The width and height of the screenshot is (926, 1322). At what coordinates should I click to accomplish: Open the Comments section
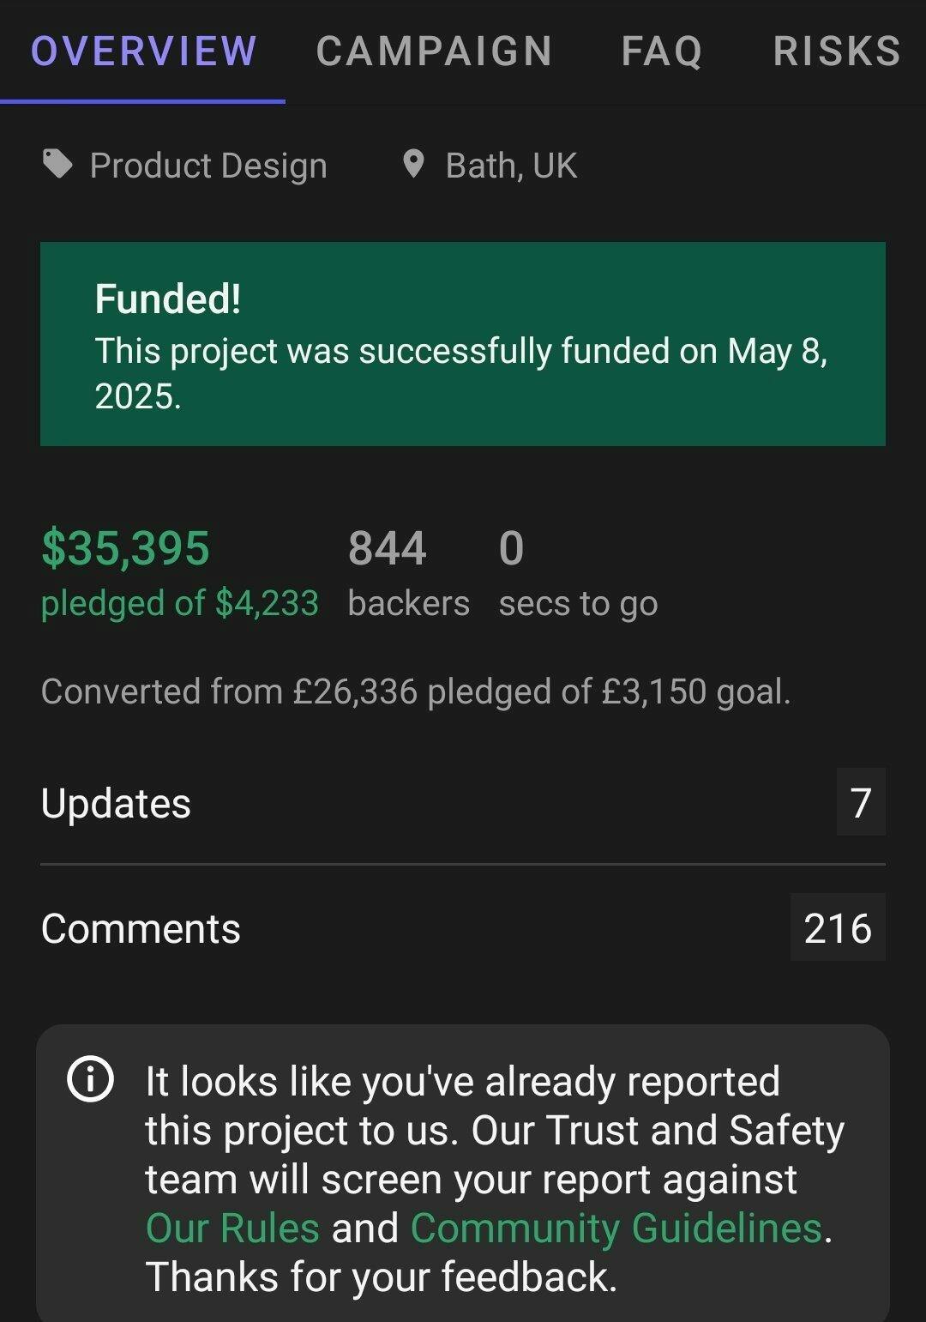tap(141, 929)
